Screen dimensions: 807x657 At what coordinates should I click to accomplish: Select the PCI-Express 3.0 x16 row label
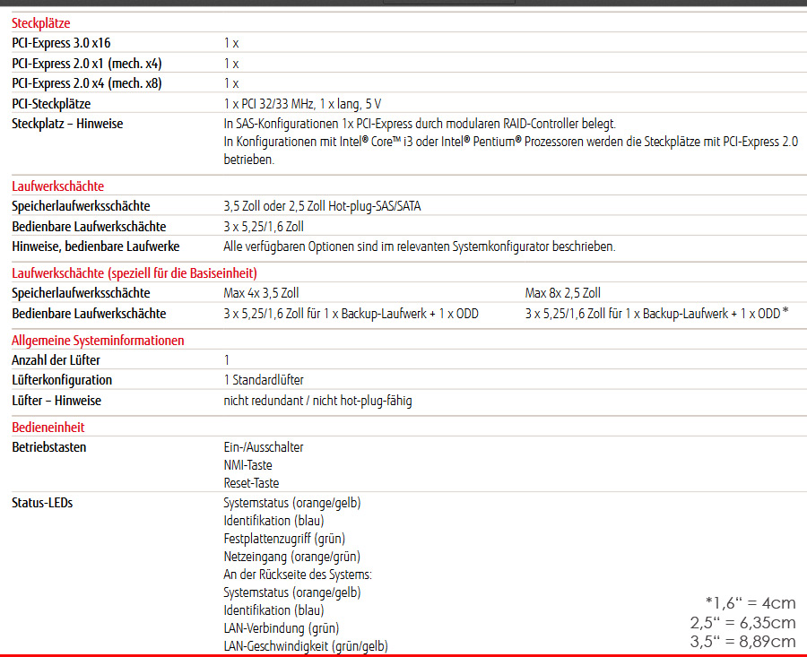tap(61, 43)
